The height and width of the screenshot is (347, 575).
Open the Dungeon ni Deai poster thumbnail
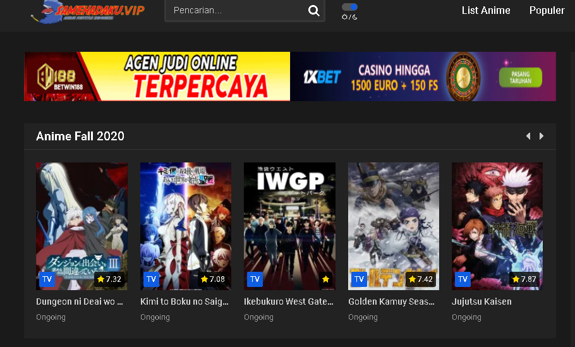click(x=82, y=226)
